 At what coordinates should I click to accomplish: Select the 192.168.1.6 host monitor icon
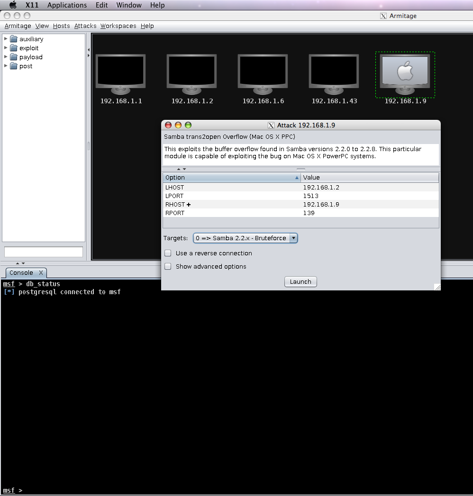(x=263, y=74)
